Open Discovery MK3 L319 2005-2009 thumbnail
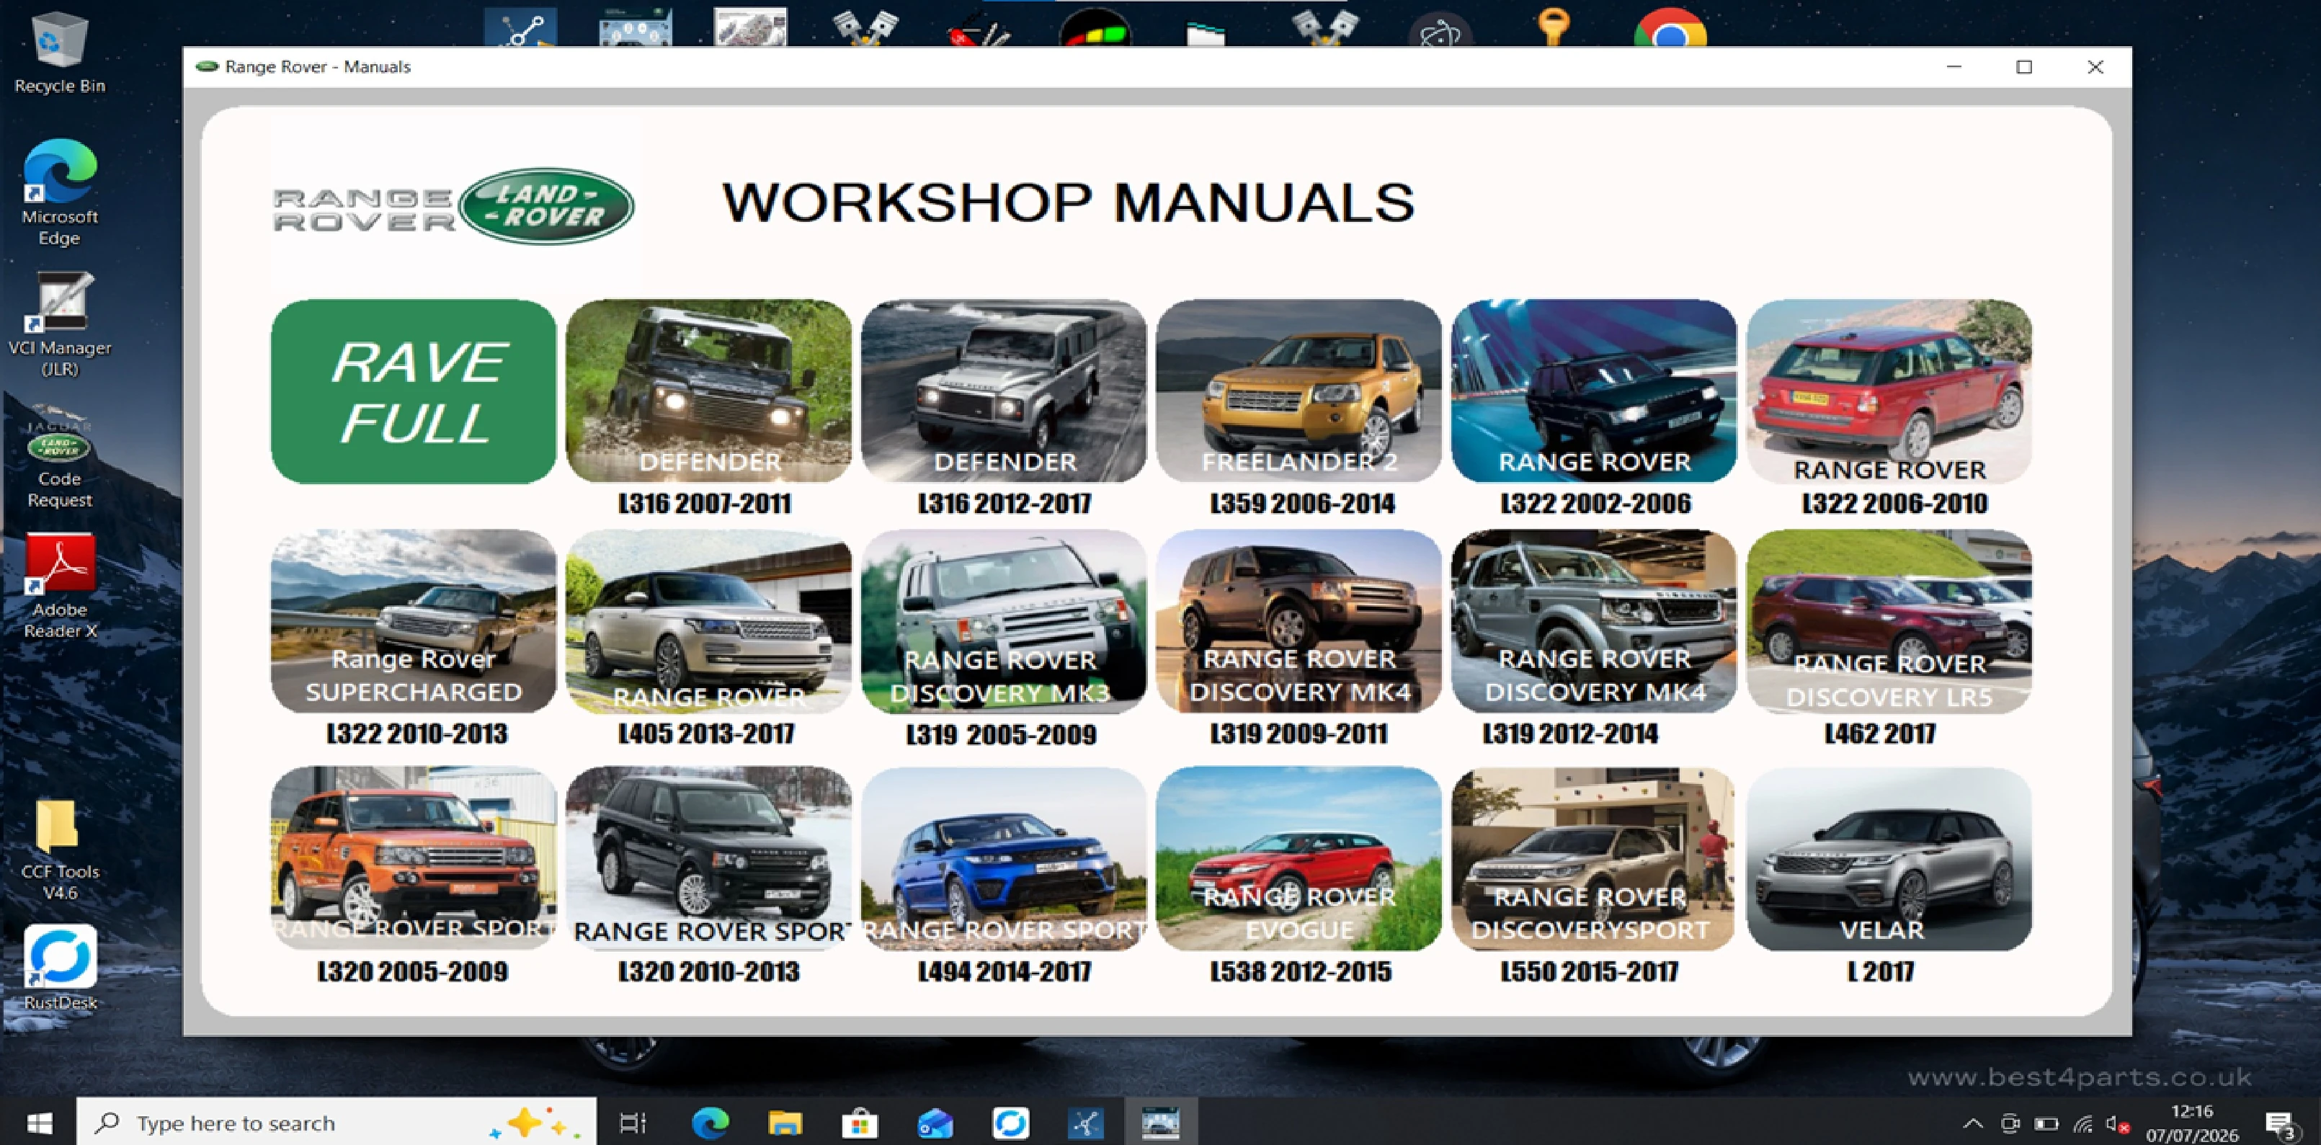The image size is (2321, 1145). coord(1004,622)
